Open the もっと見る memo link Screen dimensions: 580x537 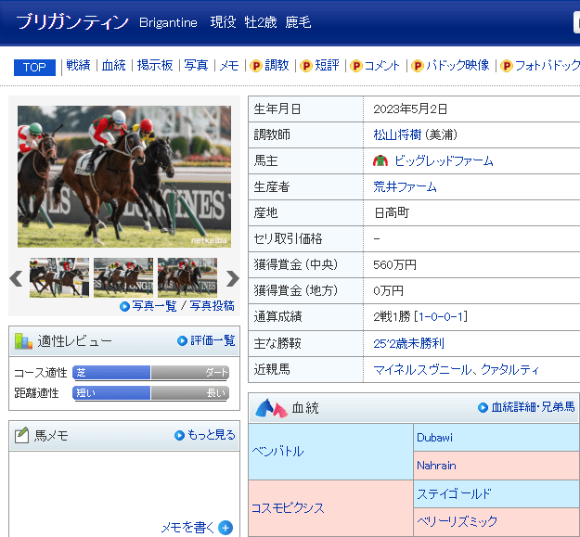pos(212,435)
